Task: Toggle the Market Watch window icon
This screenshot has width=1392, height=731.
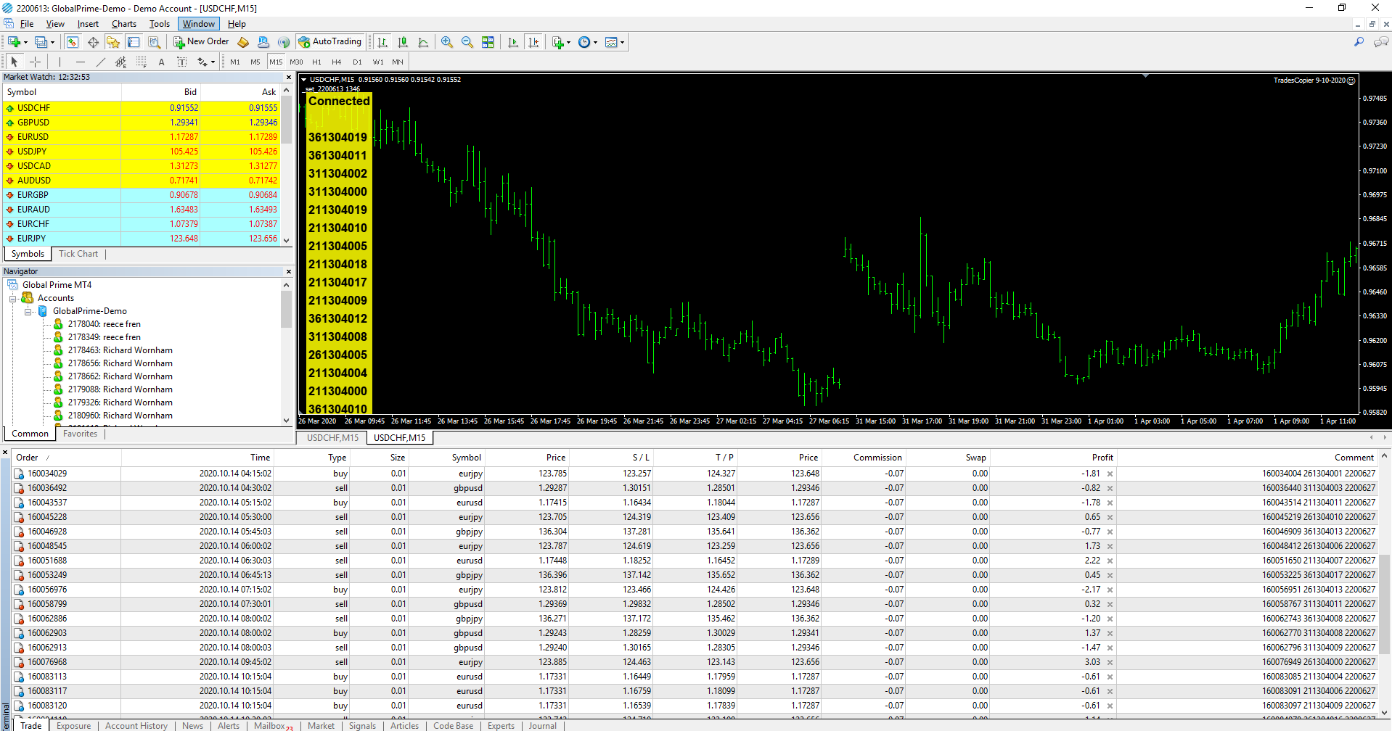Action: click(73, 42)
